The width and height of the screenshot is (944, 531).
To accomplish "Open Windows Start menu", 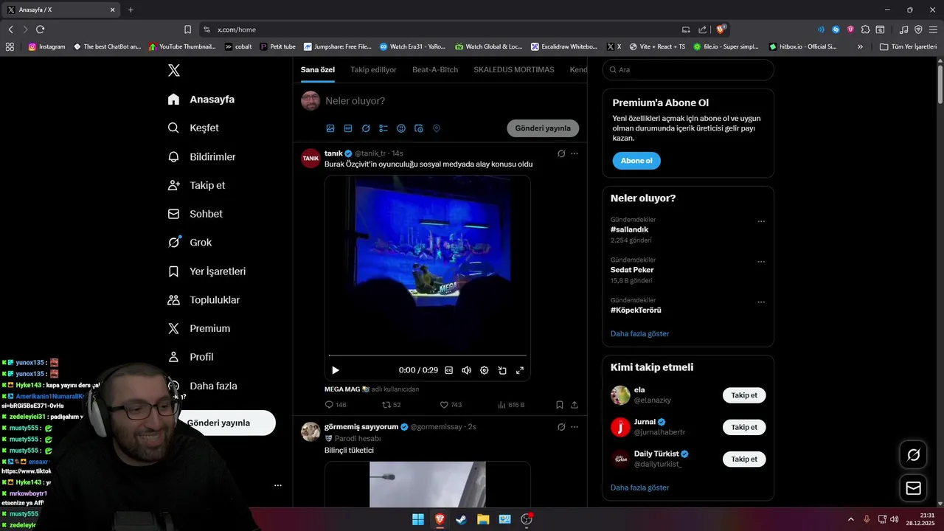I will (x=418, y=519).
